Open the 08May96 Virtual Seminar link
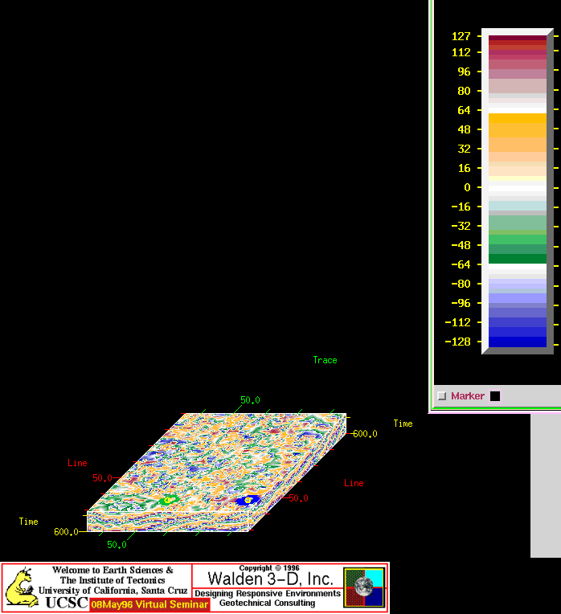 (x=149, y=604)
